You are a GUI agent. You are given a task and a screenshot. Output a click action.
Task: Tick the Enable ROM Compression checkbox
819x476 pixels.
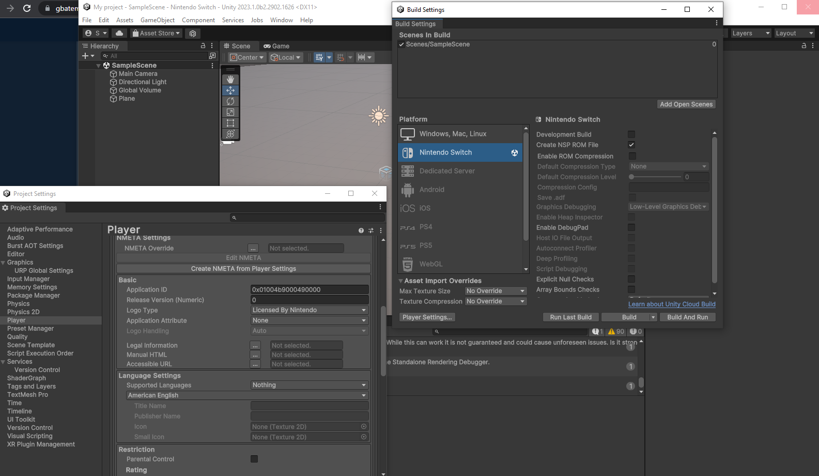pos(632,156)
